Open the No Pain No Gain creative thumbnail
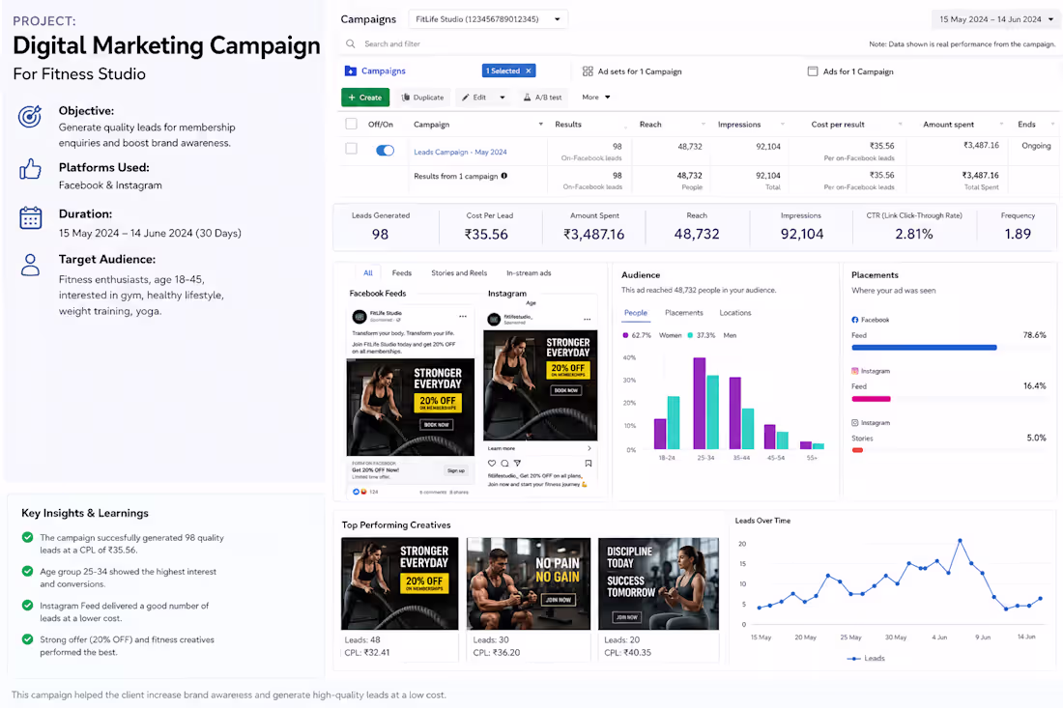 click(x=528, y=583)
